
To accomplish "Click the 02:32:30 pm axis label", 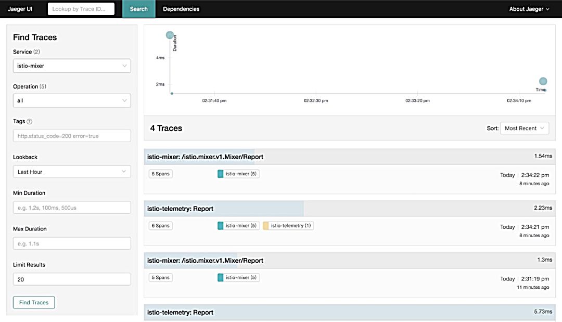I will pos(316,100).
